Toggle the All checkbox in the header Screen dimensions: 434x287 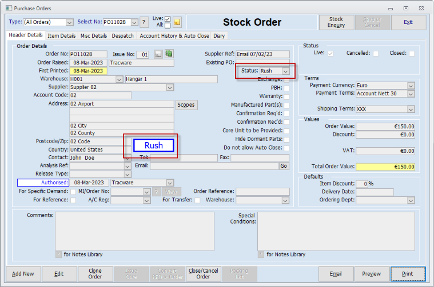pyautogui.click(x=168, y=26)
